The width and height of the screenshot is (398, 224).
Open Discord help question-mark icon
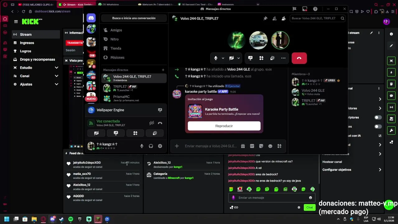point(315,9)
